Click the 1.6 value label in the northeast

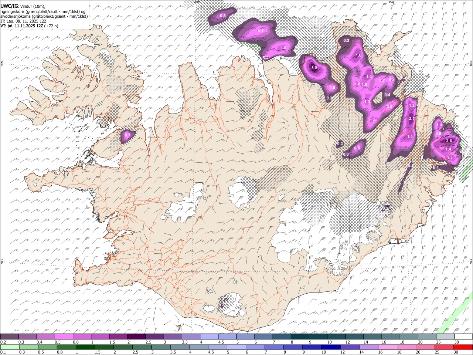click(x=358, y=55)
